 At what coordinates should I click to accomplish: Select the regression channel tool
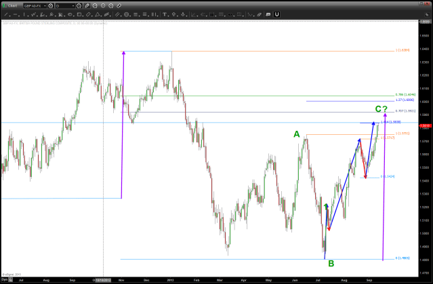pos(106,14)
